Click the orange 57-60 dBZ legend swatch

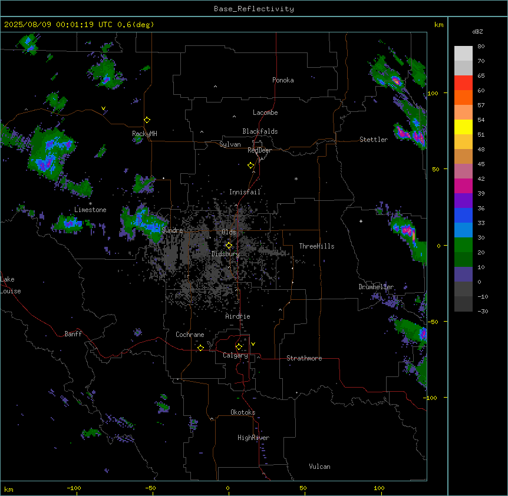(463, 97)
